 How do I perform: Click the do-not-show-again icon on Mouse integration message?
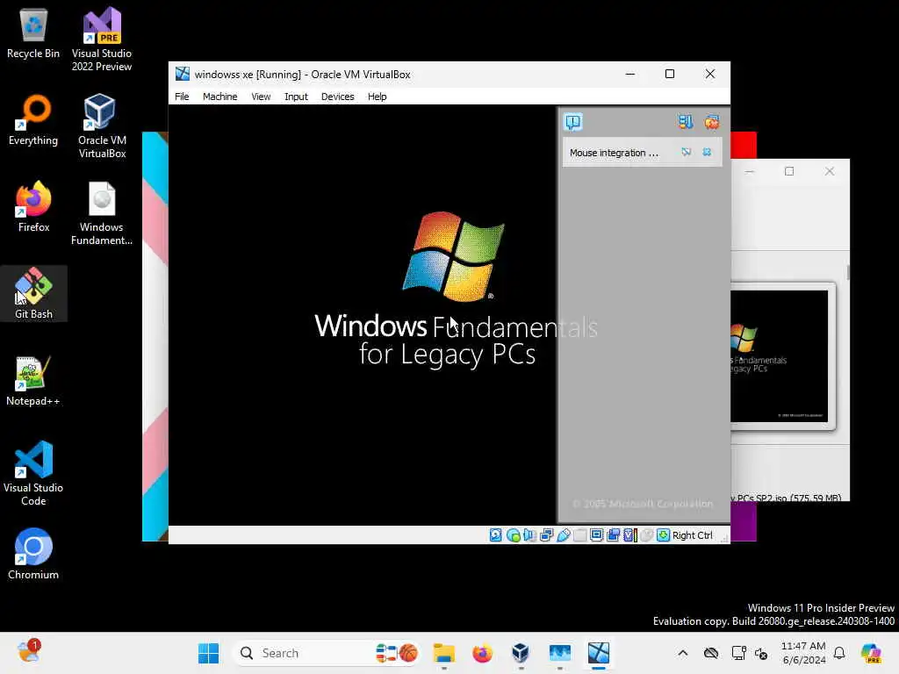(x=687, y=152)
